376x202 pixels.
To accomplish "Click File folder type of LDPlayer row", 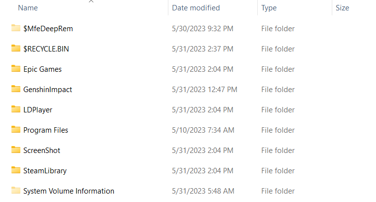I will coord(278,110).
